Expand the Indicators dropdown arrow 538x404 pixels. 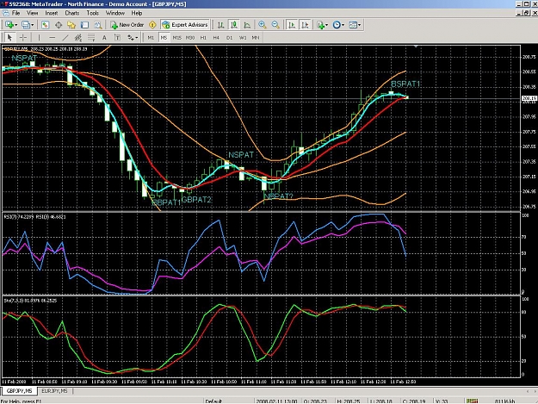pos(326,25)
